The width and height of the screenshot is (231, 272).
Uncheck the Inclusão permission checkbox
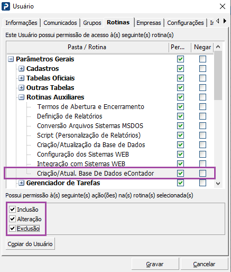click(12, 210)
